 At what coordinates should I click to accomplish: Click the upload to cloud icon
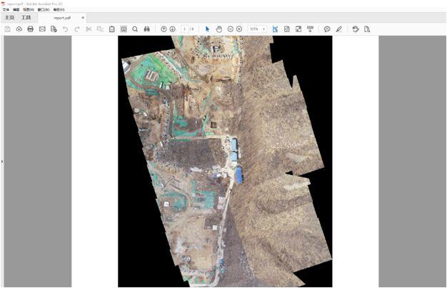coord(19,29)
